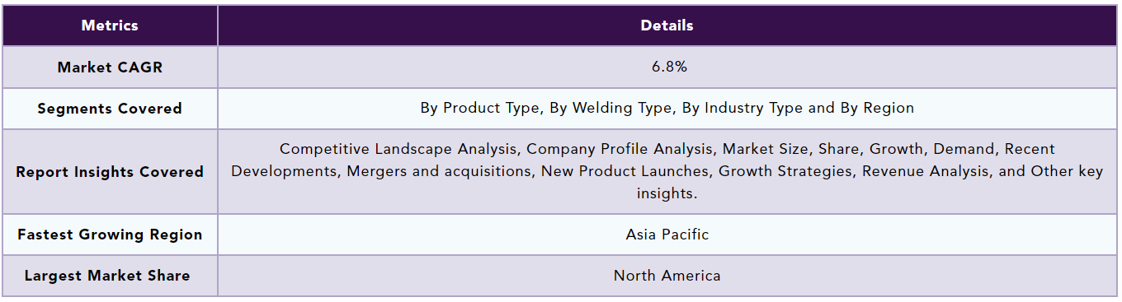Click the Asia Pacific value

click(667, 235)
